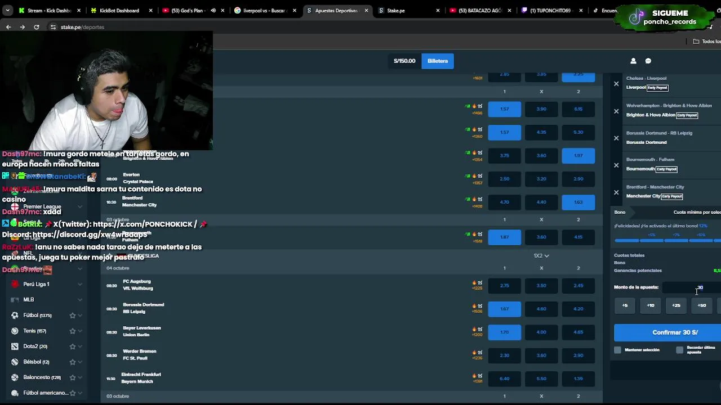Click Confirmar 30 S/ button

[667, 332]
